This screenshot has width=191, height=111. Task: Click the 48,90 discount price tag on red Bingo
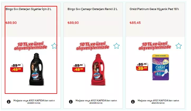[79, 69]
